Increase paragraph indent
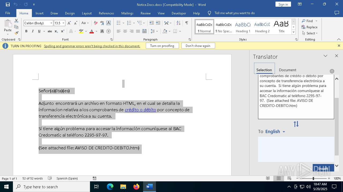This screenshot has width=343, height=192. coord(158,23)
